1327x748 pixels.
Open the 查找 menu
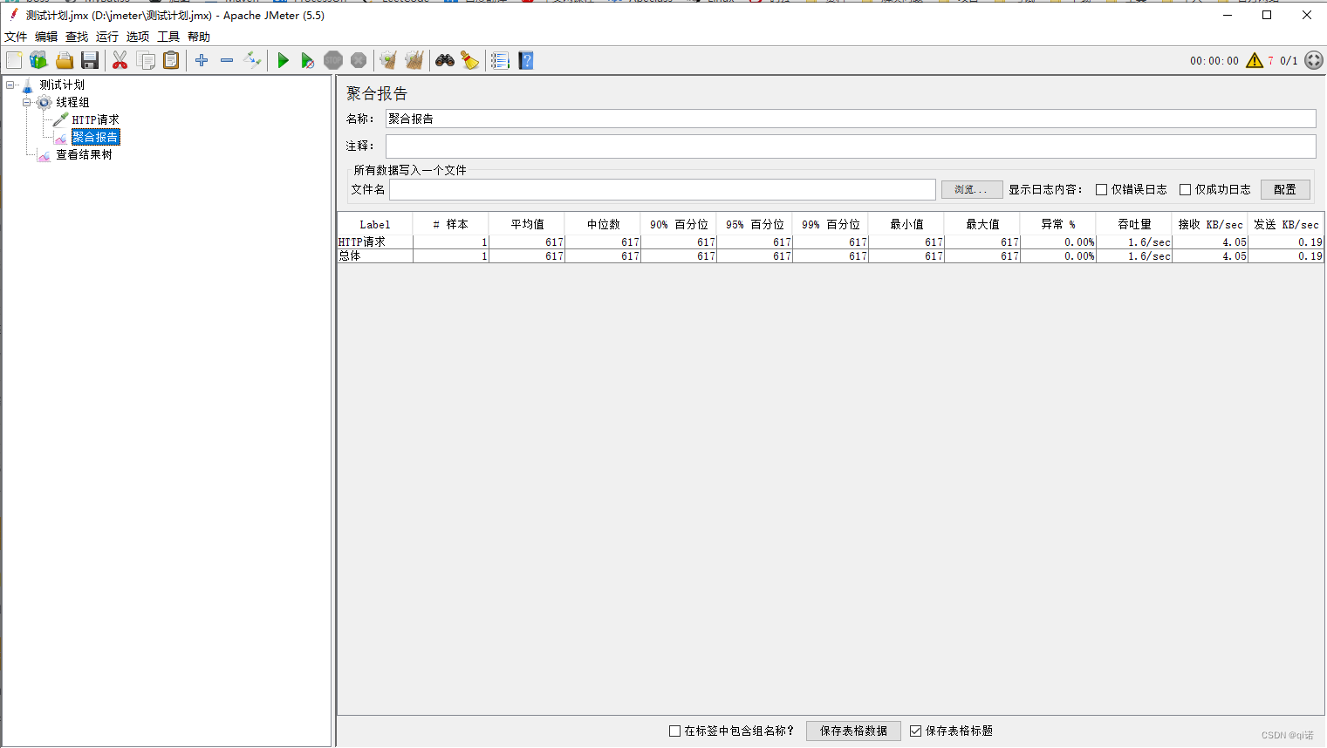tap(77, 37)
